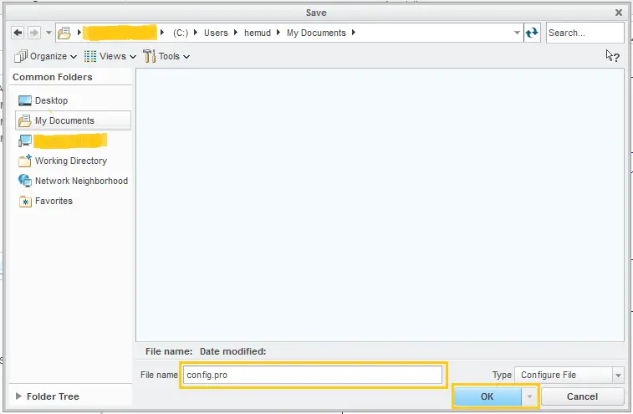Go to Favorites folder

pyautogui.click(x=54, y=201)
